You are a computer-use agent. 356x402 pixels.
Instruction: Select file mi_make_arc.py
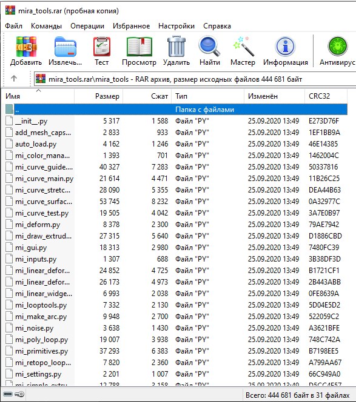(41, 317)
